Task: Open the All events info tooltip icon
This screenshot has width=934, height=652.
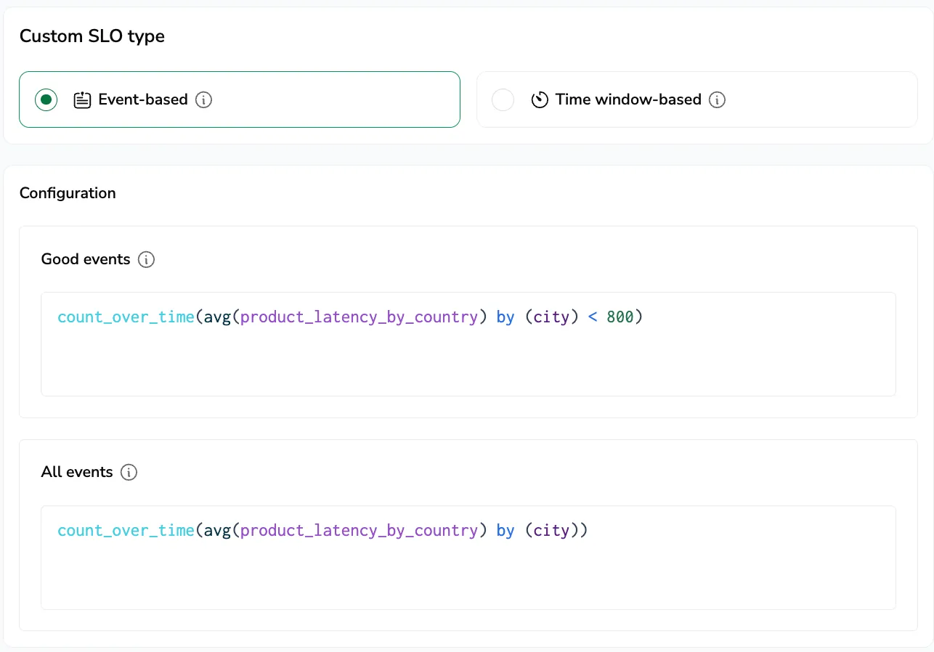Action: point(129,472)
